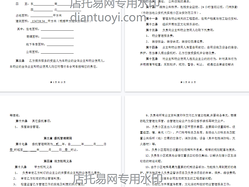The image size is (249, 187).
Task: Click the paragraph numbered 10 on the bottom-right page
Action: (188, 135)
